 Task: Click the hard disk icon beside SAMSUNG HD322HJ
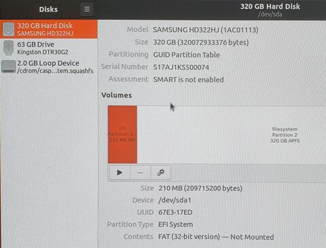point(8,29)
